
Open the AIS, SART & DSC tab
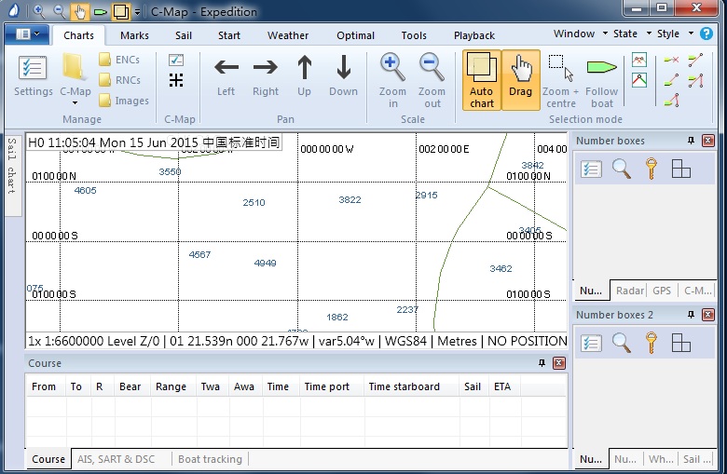point(116,459)
